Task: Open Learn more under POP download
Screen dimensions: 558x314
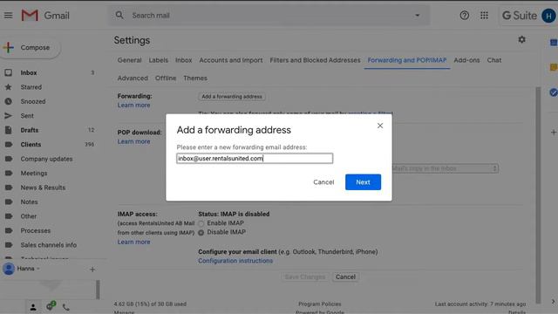Action: click(x=133, y=141)
